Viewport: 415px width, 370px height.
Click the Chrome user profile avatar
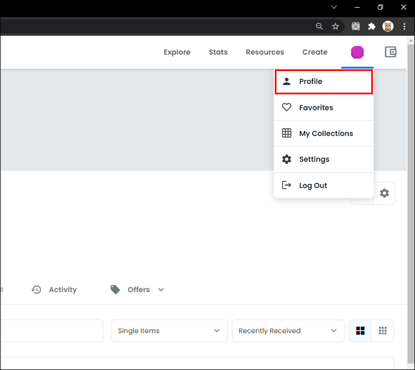pos(388,26)
